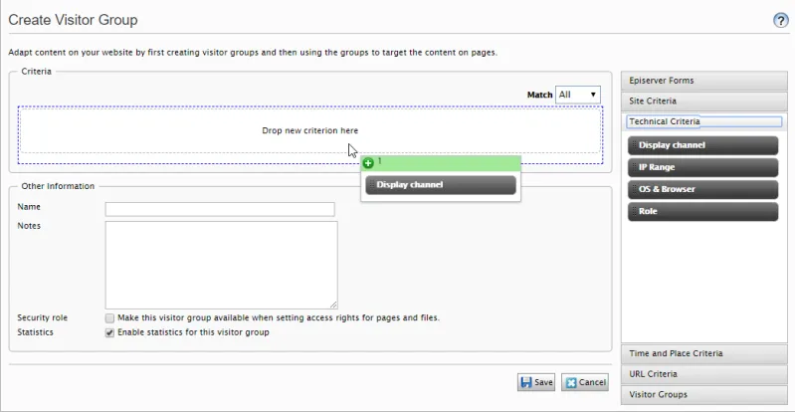Expand the Time and Place Criteria section

[704, 353]
